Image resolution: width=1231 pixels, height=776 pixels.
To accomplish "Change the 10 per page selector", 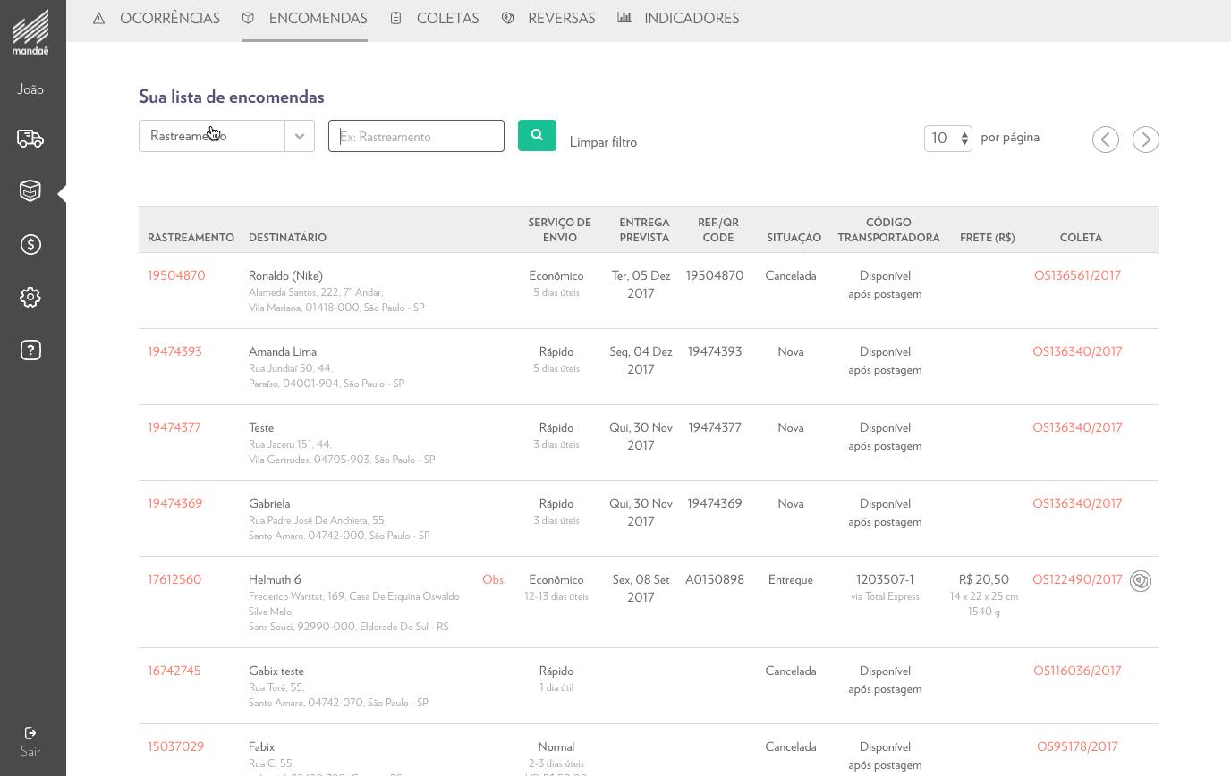I will point(947,139).
